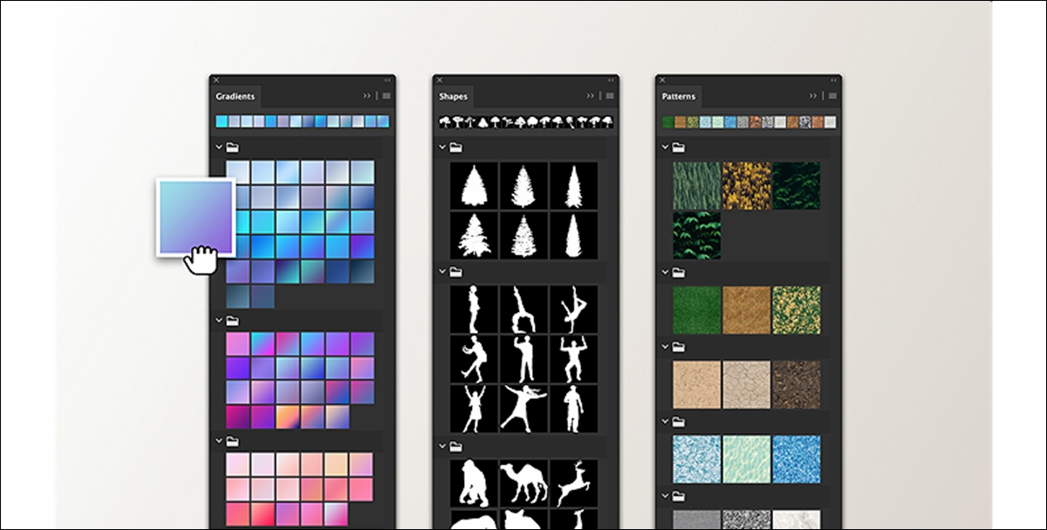This screenshot has height=530, width=1047.
Task: Select the gorilla shape
Action: click(474, 484)
